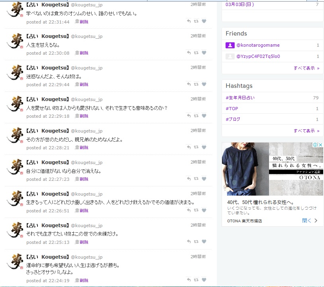Open hashtag #生年月日占い
This screenshot has width=324, height=287.
point(240,98)
